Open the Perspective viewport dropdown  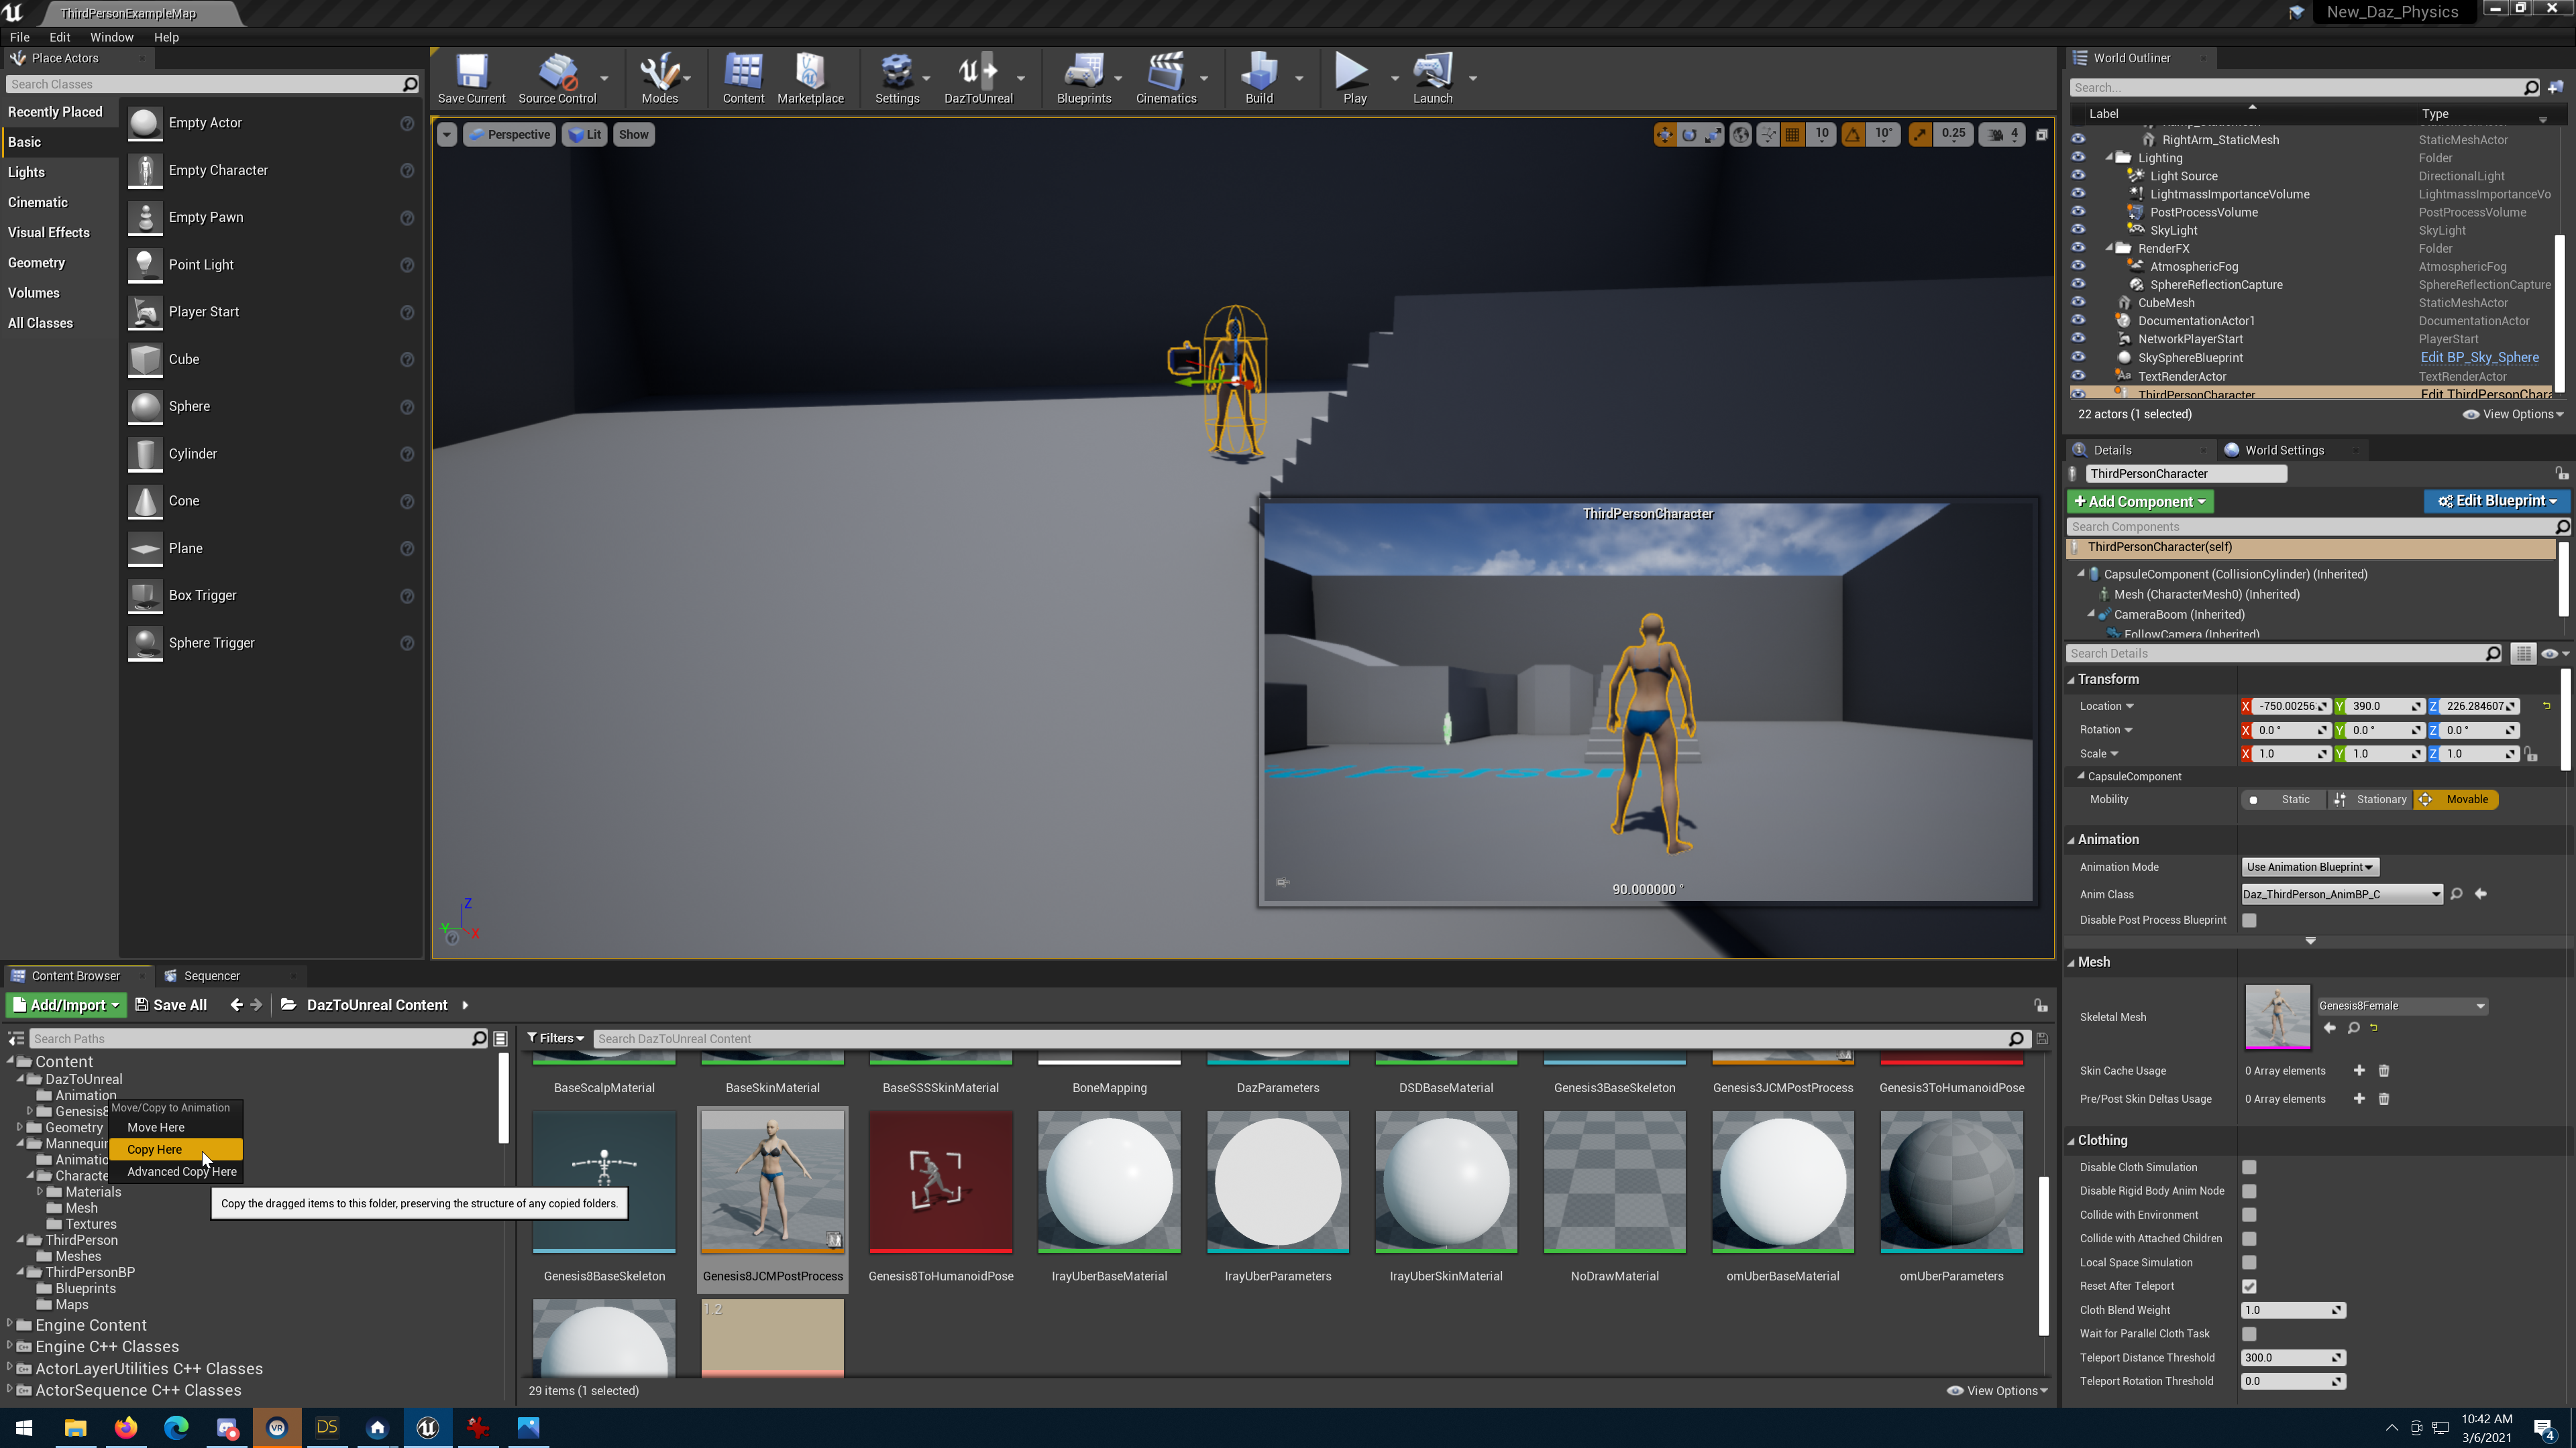(510, 134)
